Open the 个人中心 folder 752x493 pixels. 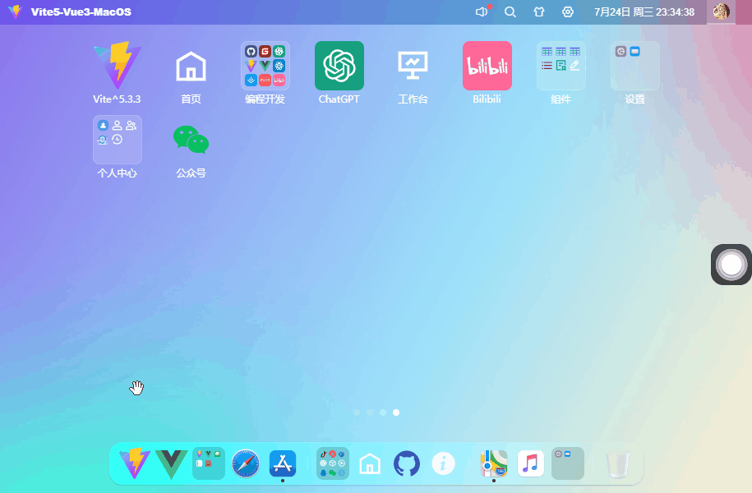tap(117, 140)
